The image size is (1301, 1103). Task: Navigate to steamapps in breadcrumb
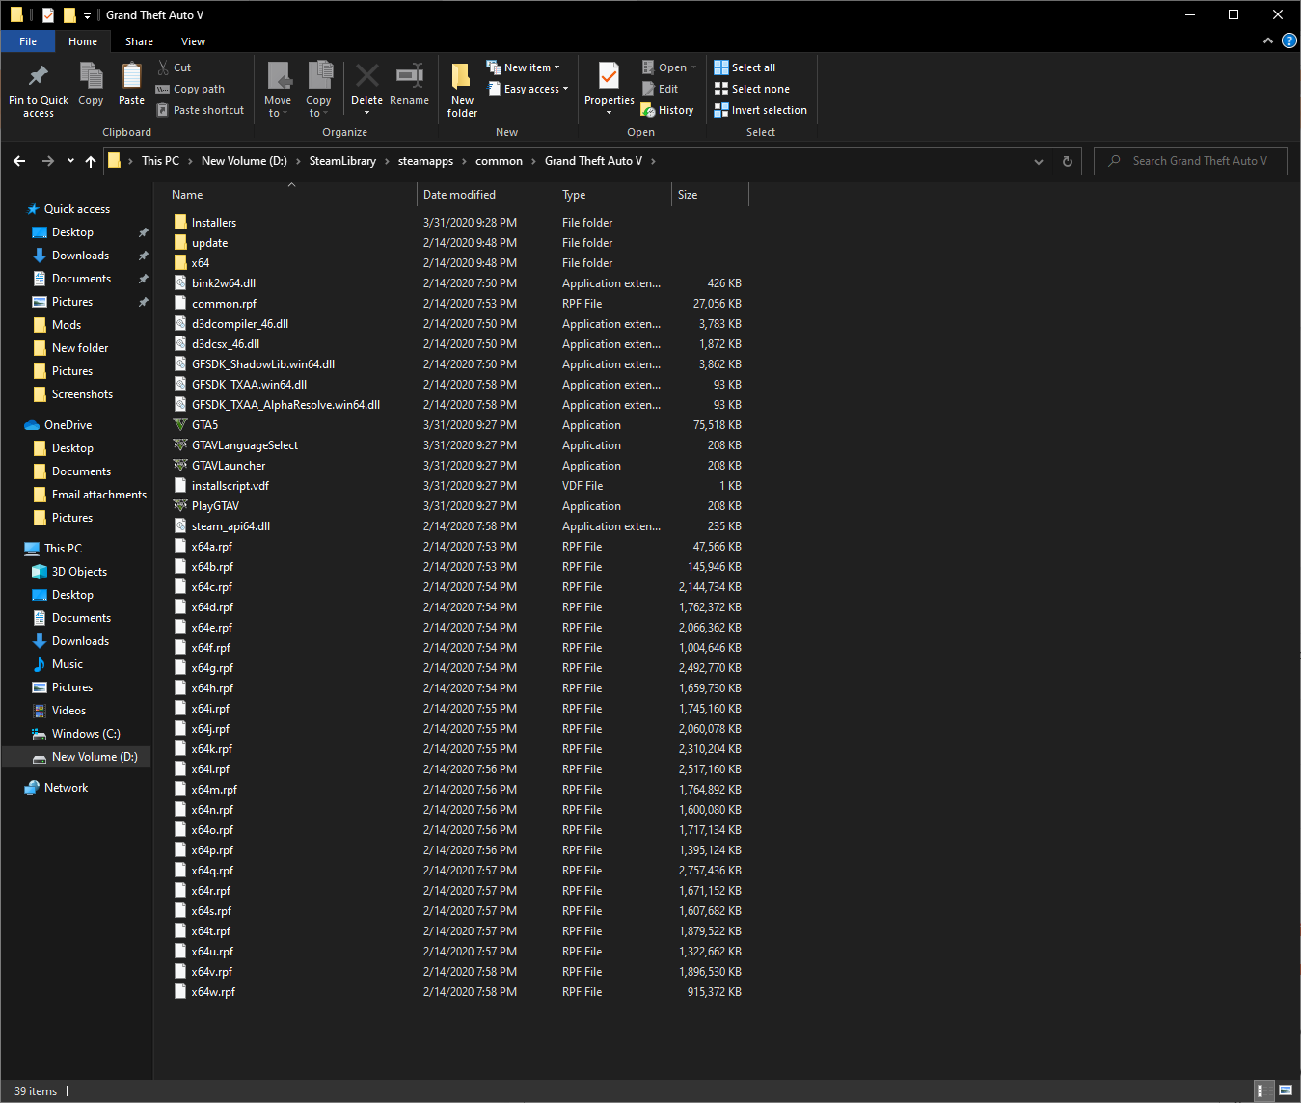click(x=425, y=161)
